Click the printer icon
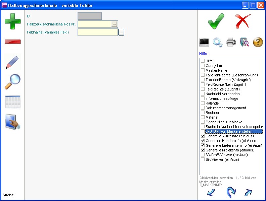 coord(231,42)
